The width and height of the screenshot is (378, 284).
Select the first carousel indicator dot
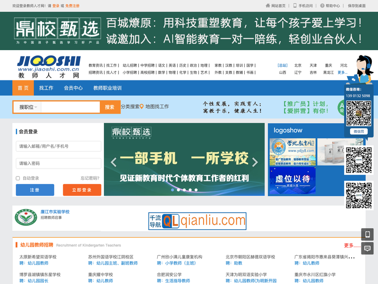point(172,190)
